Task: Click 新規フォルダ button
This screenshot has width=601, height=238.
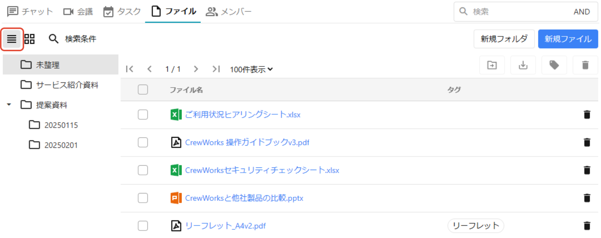Action: [x=504, y=39]
